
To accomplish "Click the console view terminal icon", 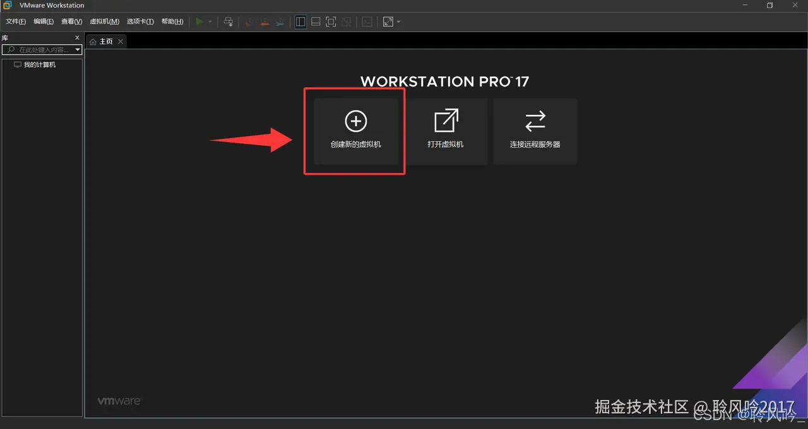I will pos(367,21).
